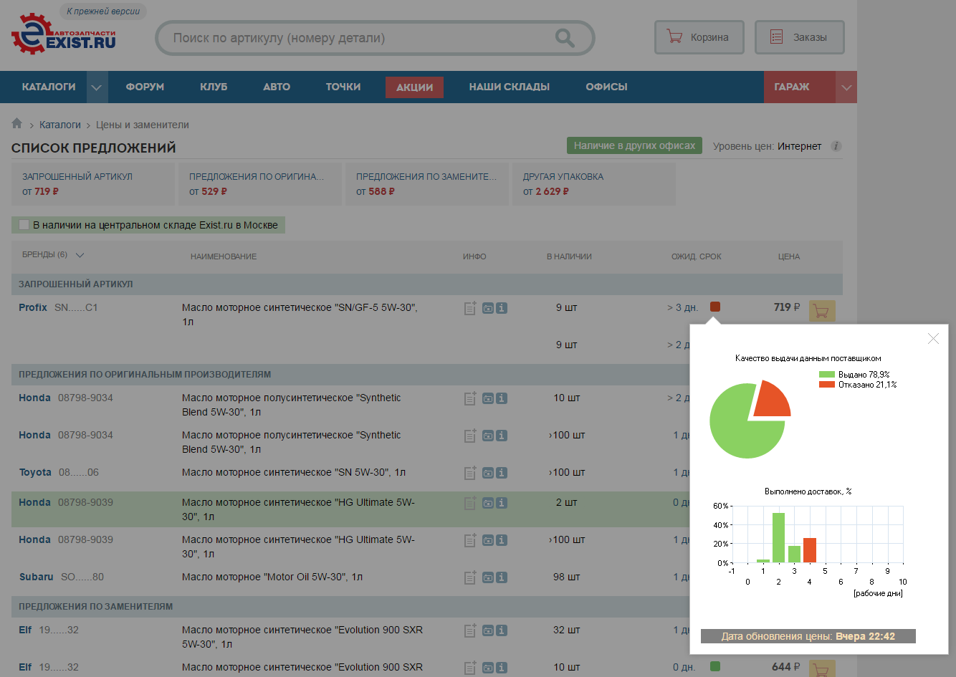
Task: Click the search magnifier icon
Action: point(565,38)
